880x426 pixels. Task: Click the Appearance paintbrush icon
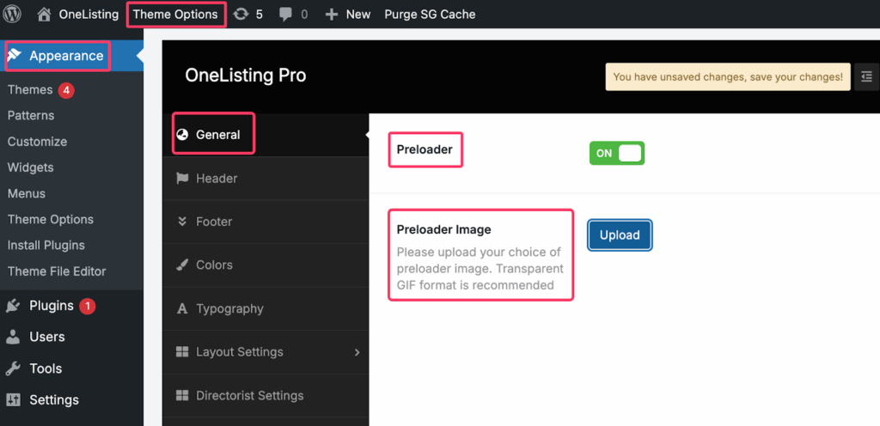(15, 56)
